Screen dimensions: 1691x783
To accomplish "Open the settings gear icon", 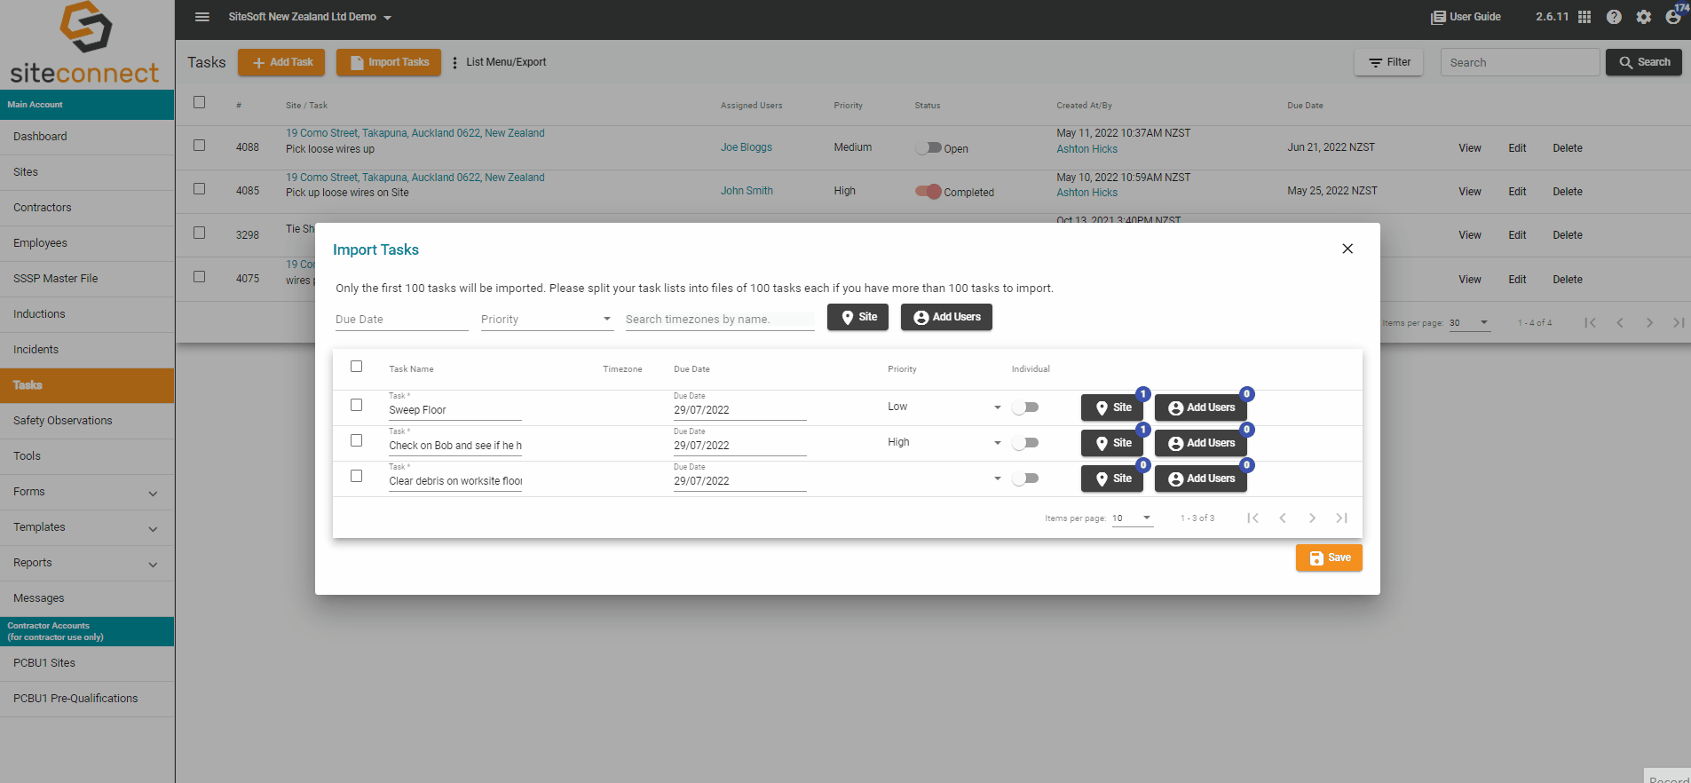I will coord(1644,17).
